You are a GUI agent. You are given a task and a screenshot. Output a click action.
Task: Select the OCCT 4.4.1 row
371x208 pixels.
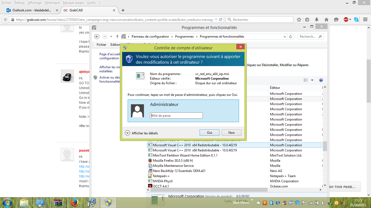235,186
